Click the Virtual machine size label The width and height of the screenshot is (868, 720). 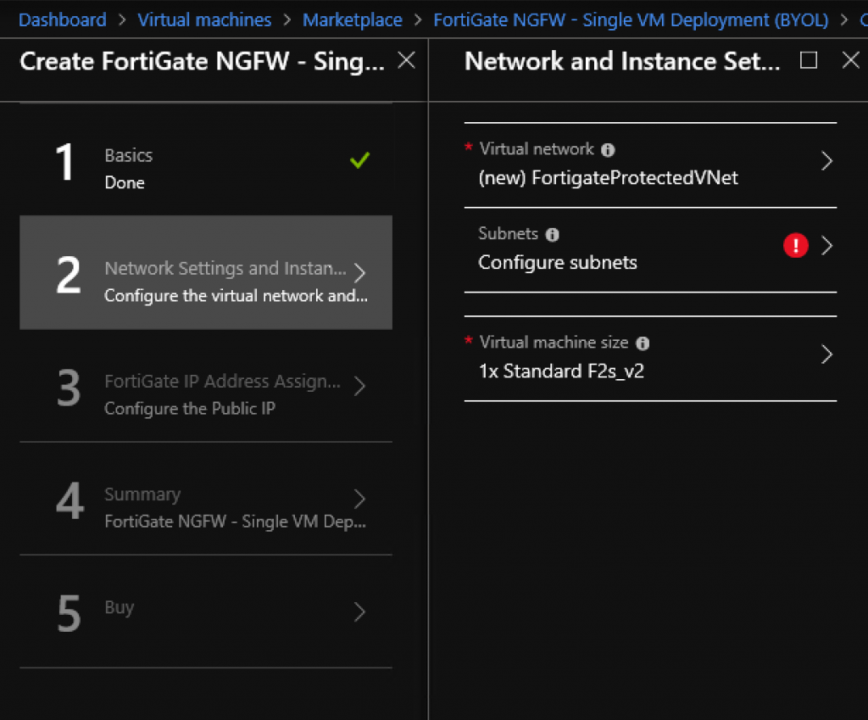(554, 343)
